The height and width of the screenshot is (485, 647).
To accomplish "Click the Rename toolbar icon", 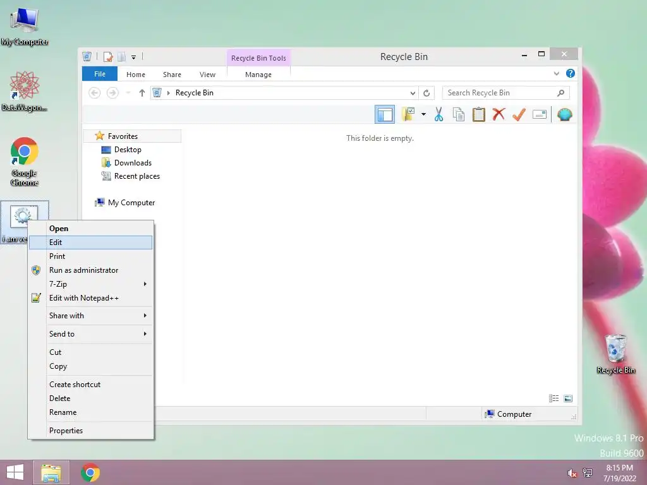I will pyautogui.click(x=540, y=114).
